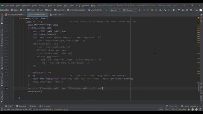Open the app run configuration dropdown
This screenshot has height=114, width=203.
tap(115, 10)
